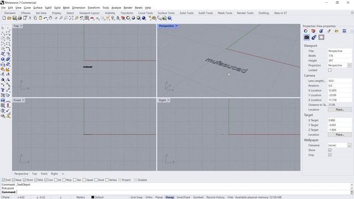Click the lock padlock icon in toolbar
Viewport: 354px width, 199px height.
tap(118, 18)
